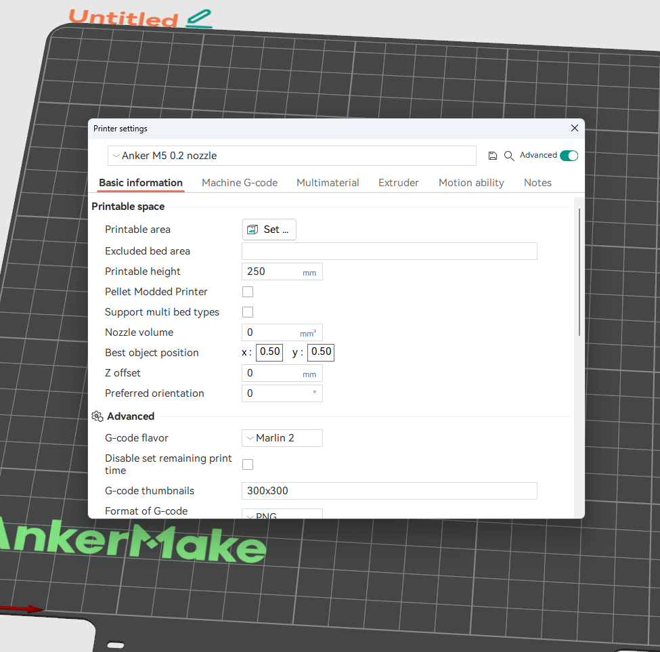Click the Preferred orientation label
The height and width of the screenshot is (652, 660).
154,393
